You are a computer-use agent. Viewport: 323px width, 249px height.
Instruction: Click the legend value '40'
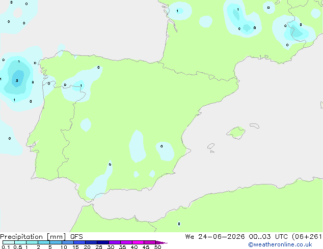[134, 247]
